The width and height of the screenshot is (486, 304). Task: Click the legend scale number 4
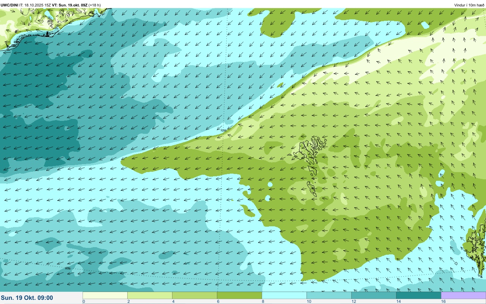coord(174,301)
